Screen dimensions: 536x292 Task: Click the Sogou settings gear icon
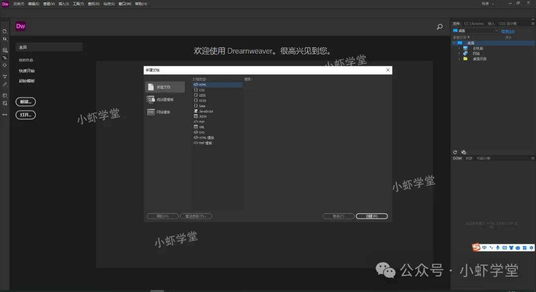(x=531, y=247)
